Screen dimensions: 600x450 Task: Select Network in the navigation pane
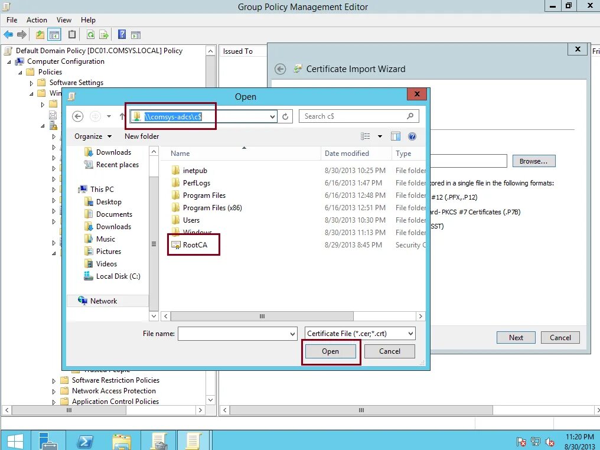103,301
